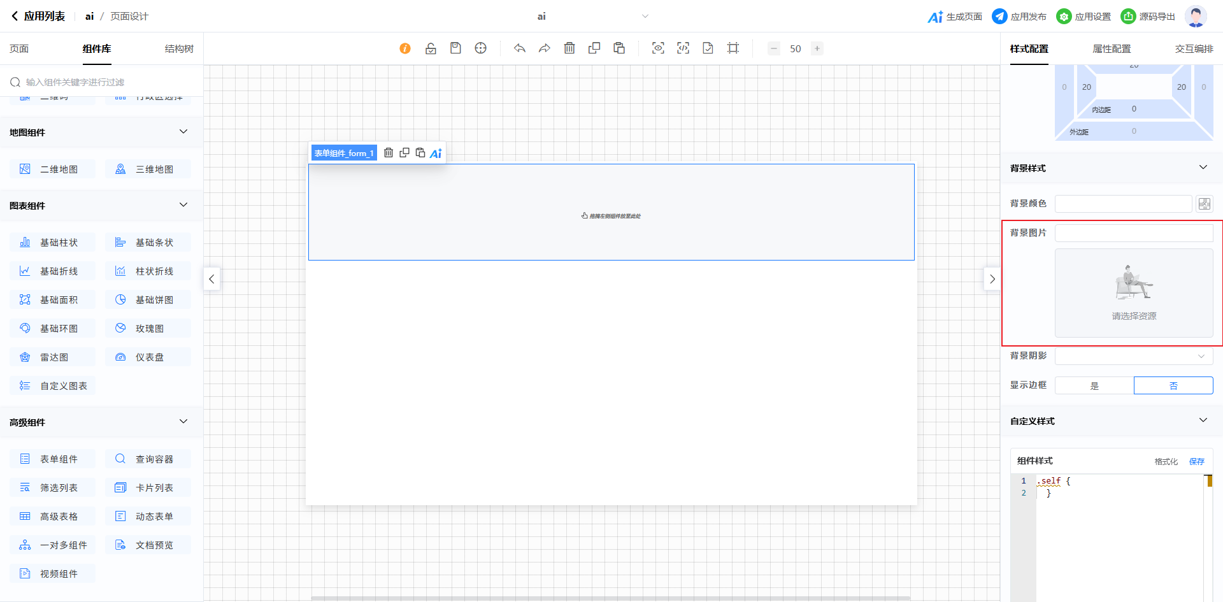
Task: Collapse the 高级组件 section
Action: pos(183,422)
